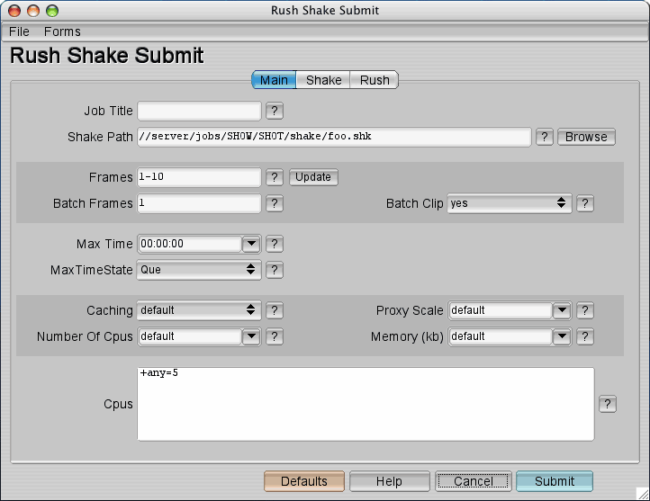The image size is (650, 501).
Task: Click into the Batch Frames field
Action: point(199,203)
